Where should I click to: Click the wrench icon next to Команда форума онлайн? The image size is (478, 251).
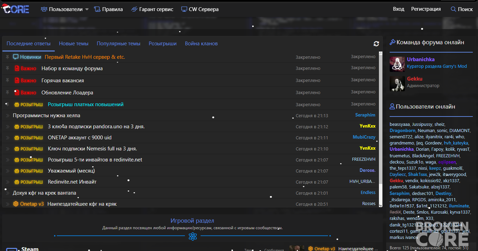[x=392, y=42]
